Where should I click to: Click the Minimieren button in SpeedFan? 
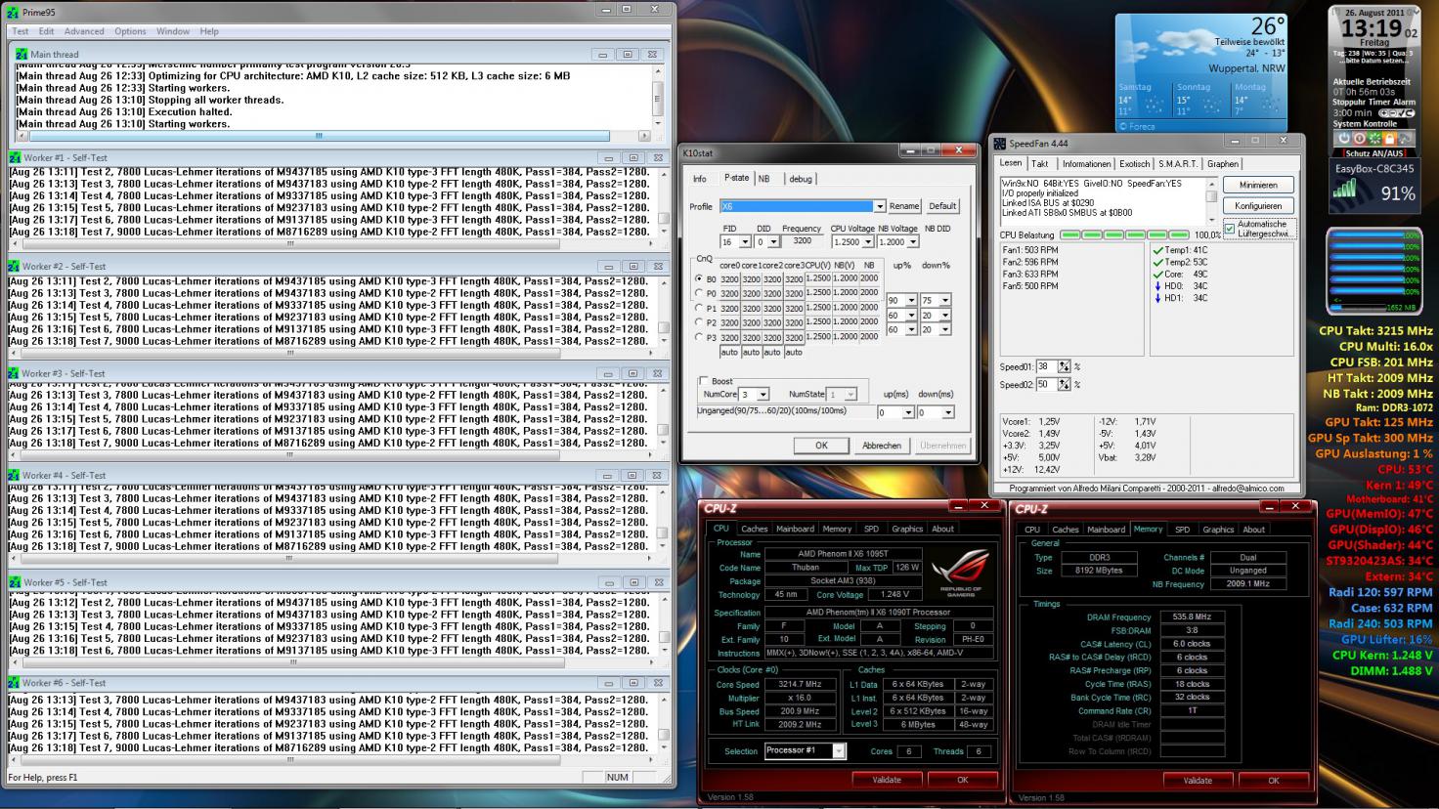[1258, 185]
